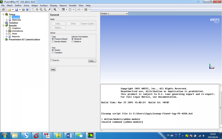This screenshot has width=222, height=139.
Task: Open the Mesh menu
Action: [10, 6]
